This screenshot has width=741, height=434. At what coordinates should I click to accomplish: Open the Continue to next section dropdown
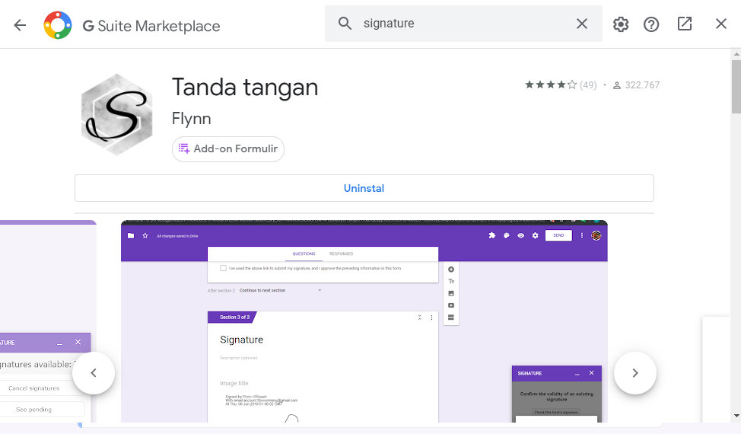[280, 290]
